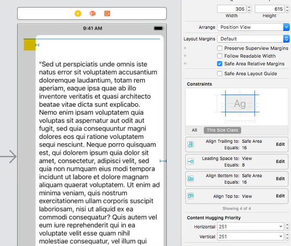The image size is (291, 246).
Task: Enable Preserve Superview Margins
Action: [220, 48]
